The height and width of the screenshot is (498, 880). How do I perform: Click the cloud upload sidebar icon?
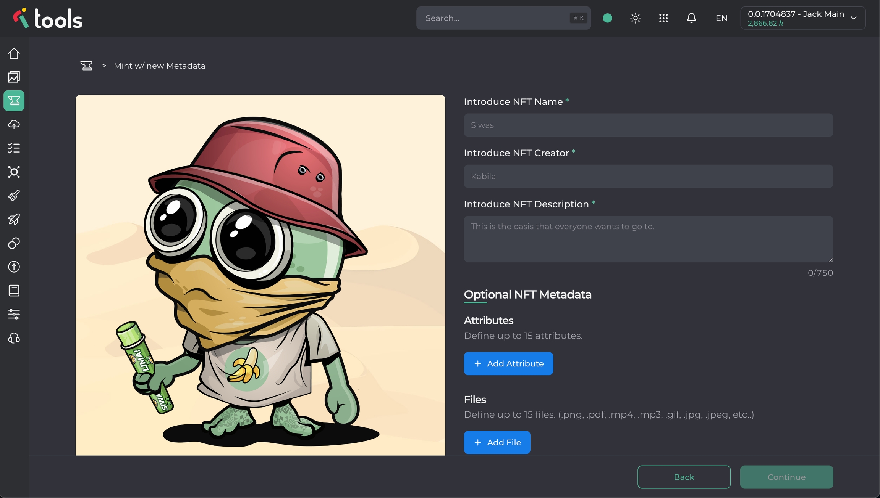click(14, 124)
